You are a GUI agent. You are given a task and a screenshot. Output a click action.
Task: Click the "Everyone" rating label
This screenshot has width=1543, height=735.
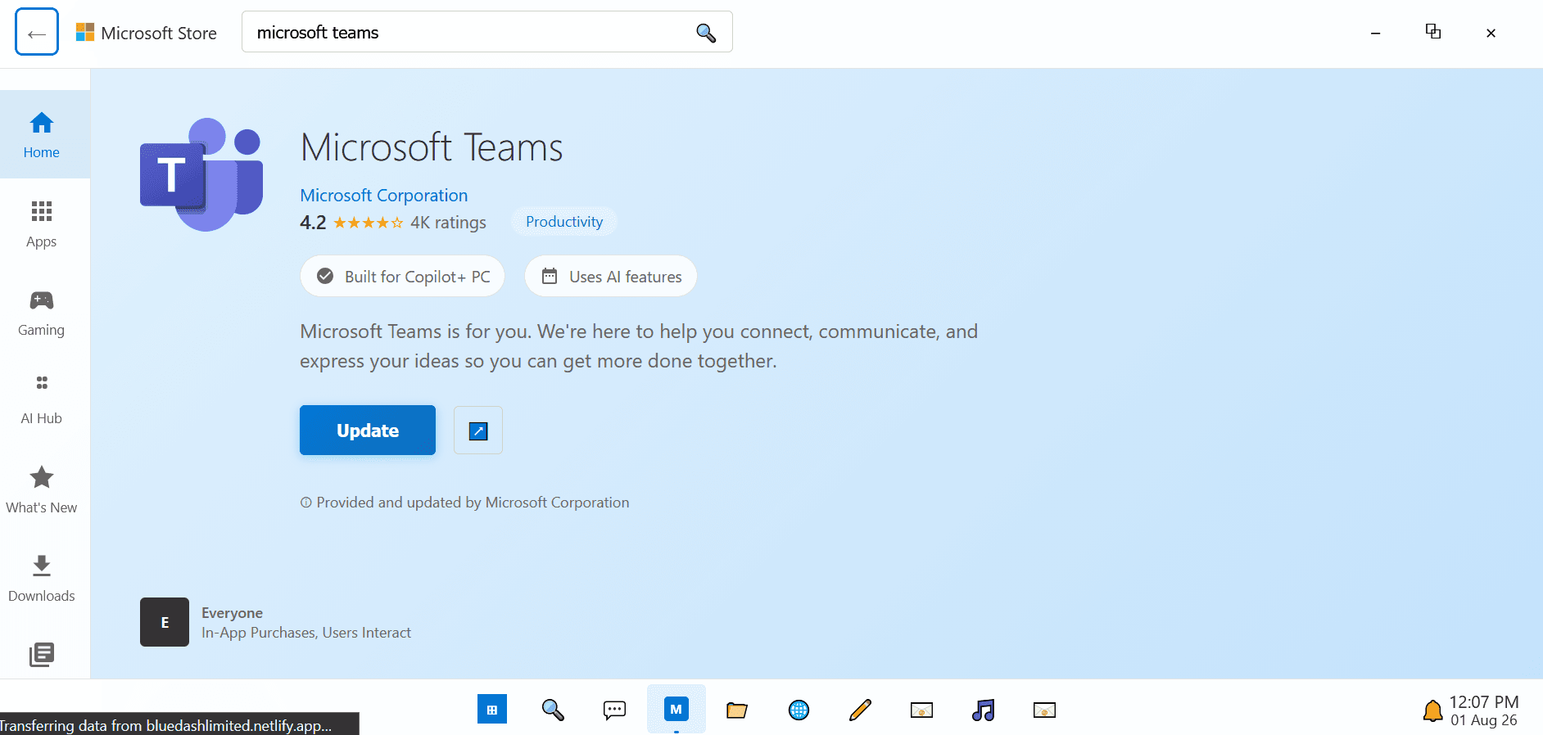[x=232, y=613]
